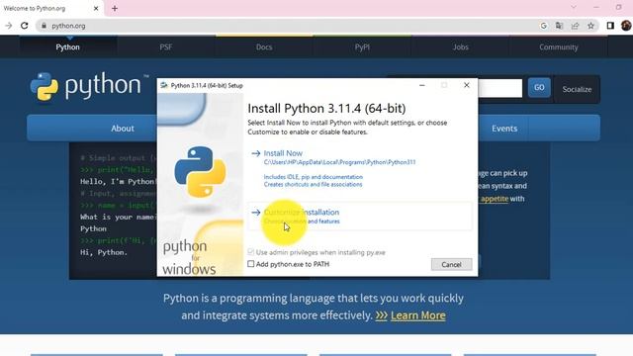Open the Socialize menu
633x356 pixels.
tap(577, 89)
